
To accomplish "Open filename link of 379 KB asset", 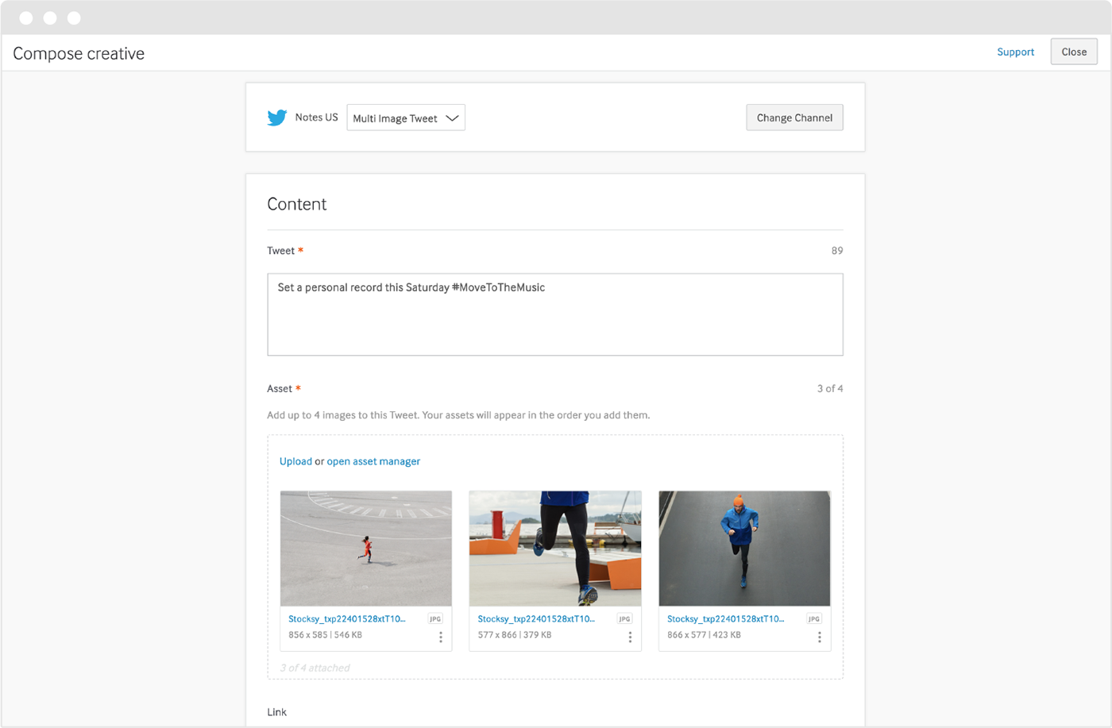I will click(536, 618).
